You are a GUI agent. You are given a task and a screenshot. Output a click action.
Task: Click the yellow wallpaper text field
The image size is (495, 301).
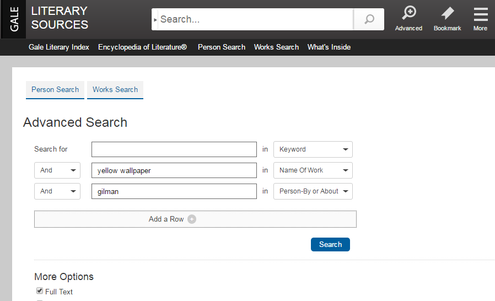point(174,170)
